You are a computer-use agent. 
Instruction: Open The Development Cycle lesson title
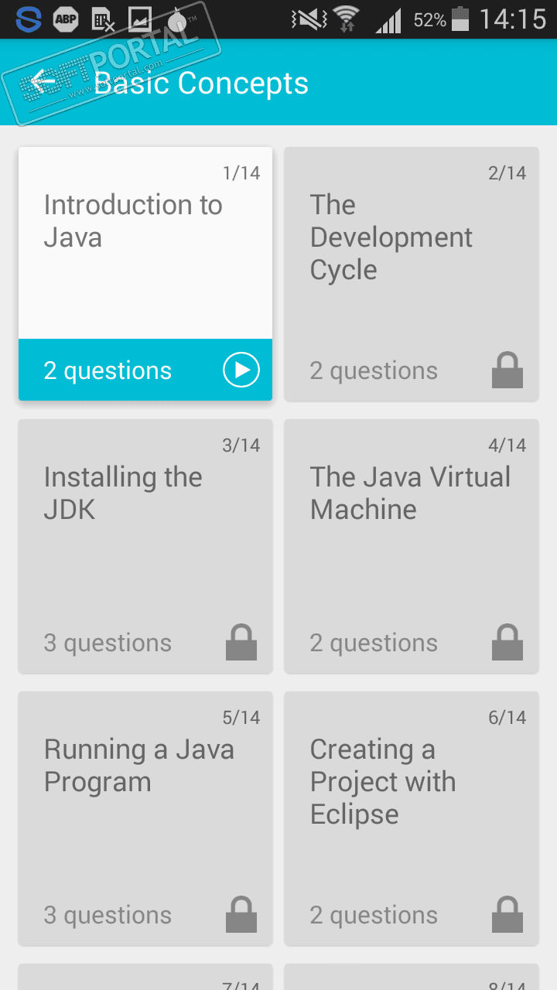click(x=391, y=237)
